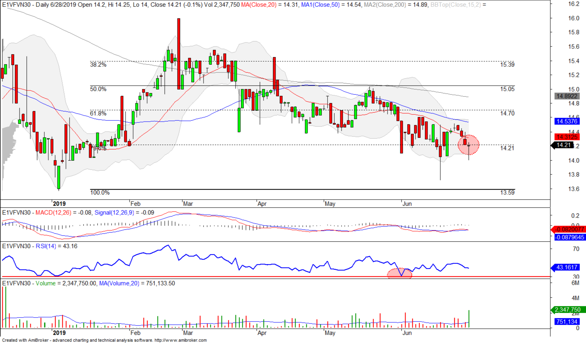This screenshot has width=586, height=343.
Task: Click the 50.0% Fibonacci level label
Action: 98,89
